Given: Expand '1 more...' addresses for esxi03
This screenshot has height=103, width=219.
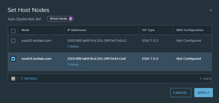Looking at the screenshot, I should (74, 47).
